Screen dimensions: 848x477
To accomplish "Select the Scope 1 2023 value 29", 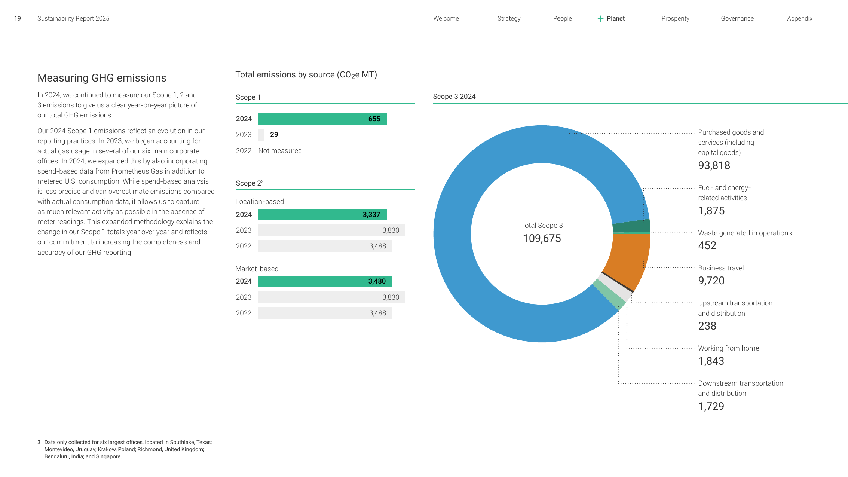I will click(274, 135).
